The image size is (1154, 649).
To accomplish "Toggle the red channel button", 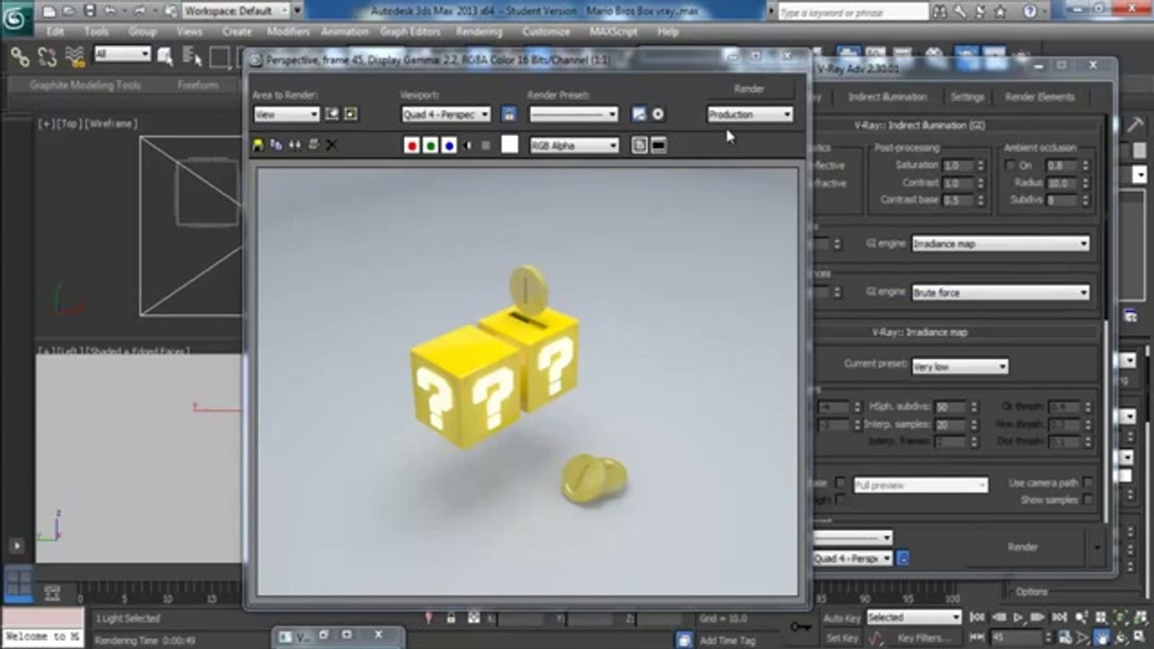I will [412, 145].
